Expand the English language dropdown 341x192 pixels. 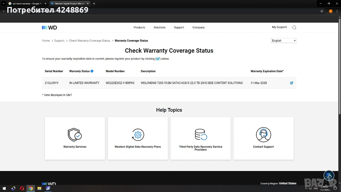(283, 41)
